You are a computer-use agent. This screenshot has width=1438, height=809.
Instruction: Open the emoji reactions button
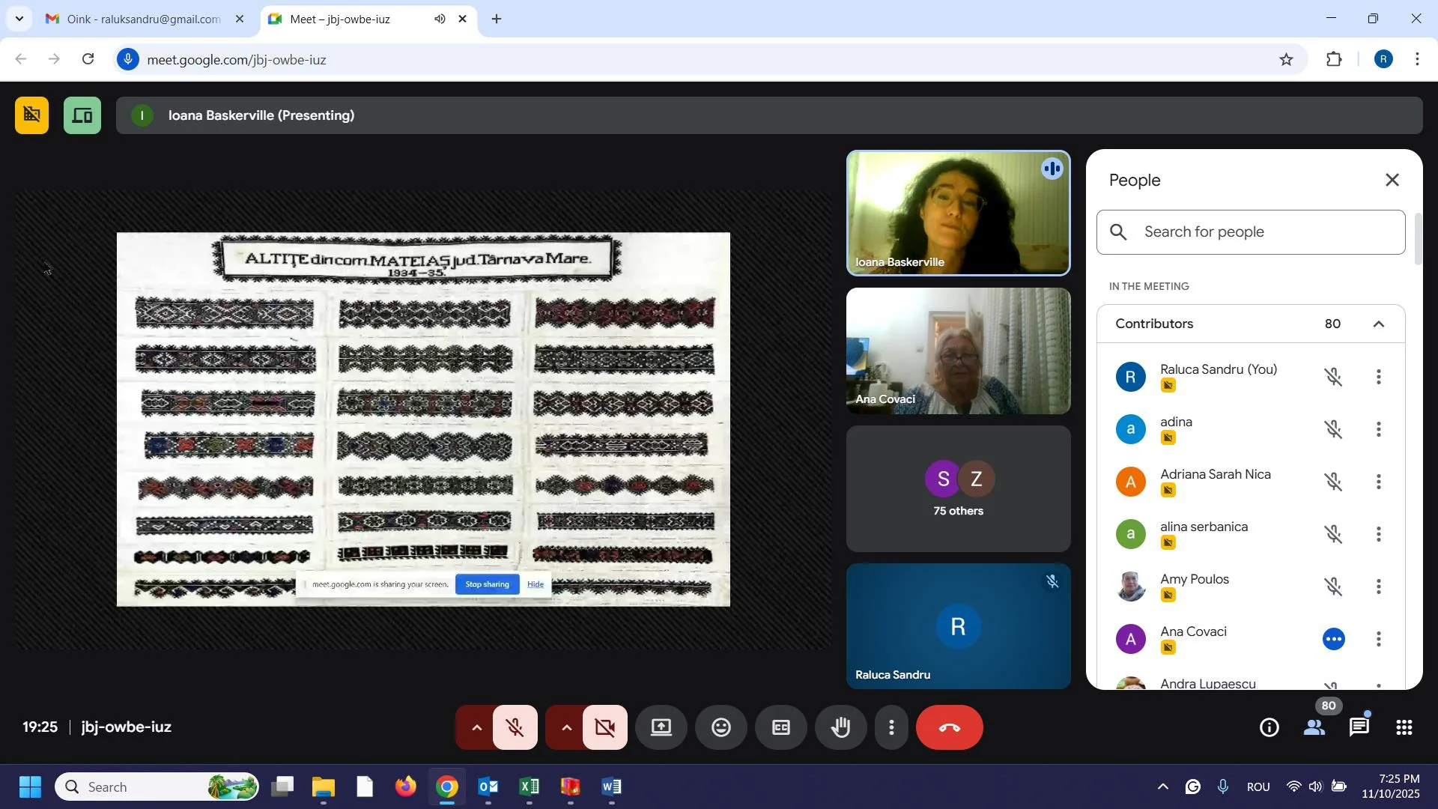(x=720, y=728)
